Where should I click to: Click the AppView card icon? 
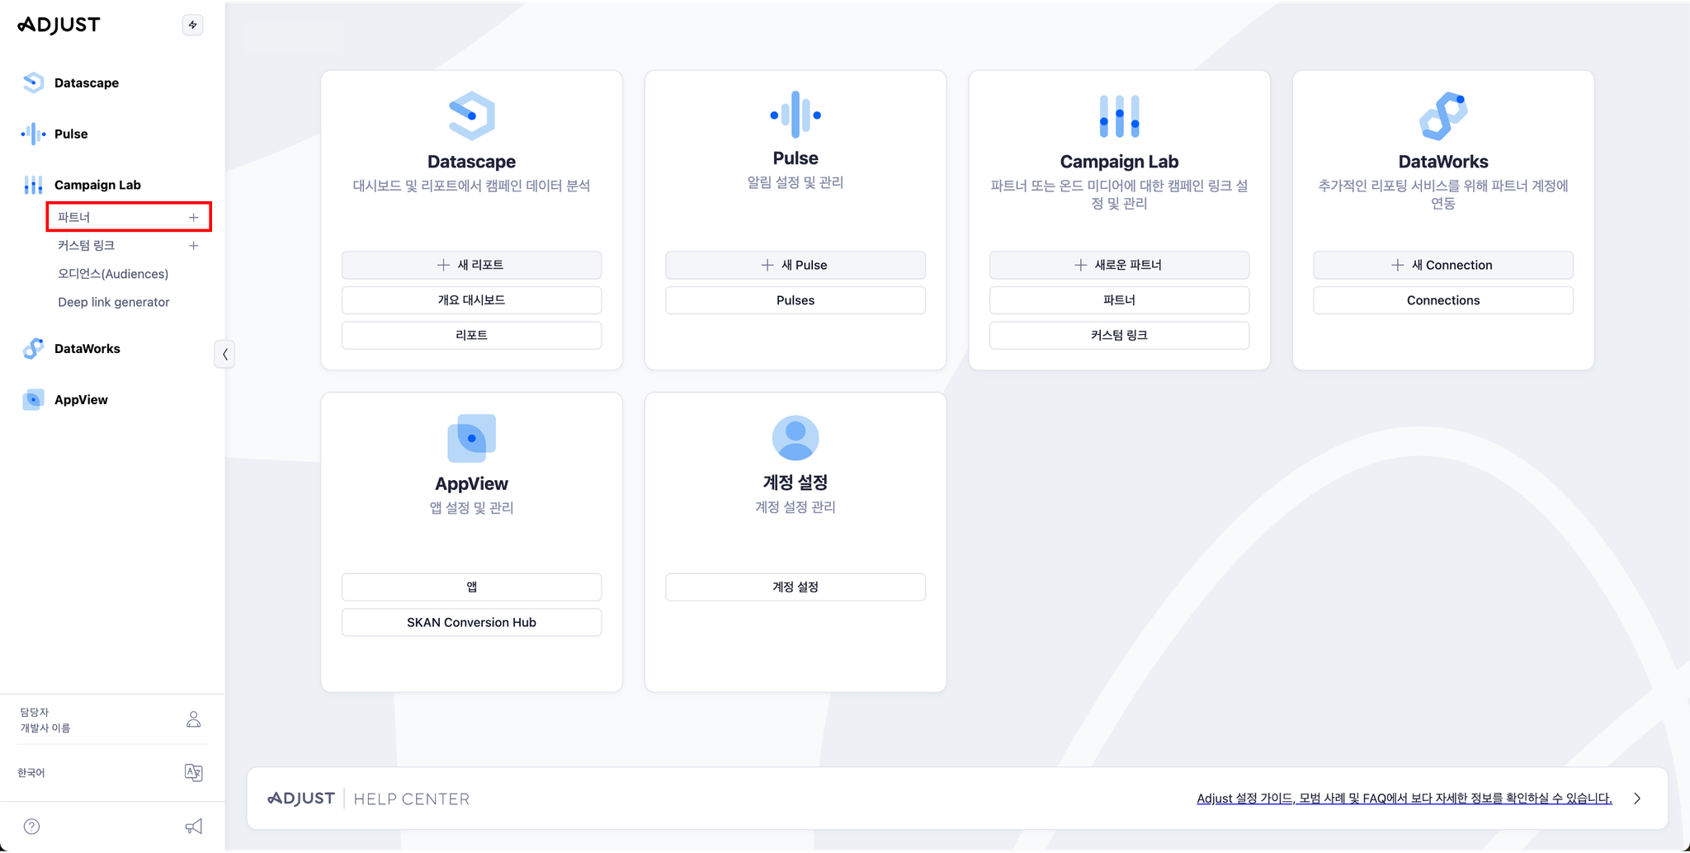click(472, 438)
